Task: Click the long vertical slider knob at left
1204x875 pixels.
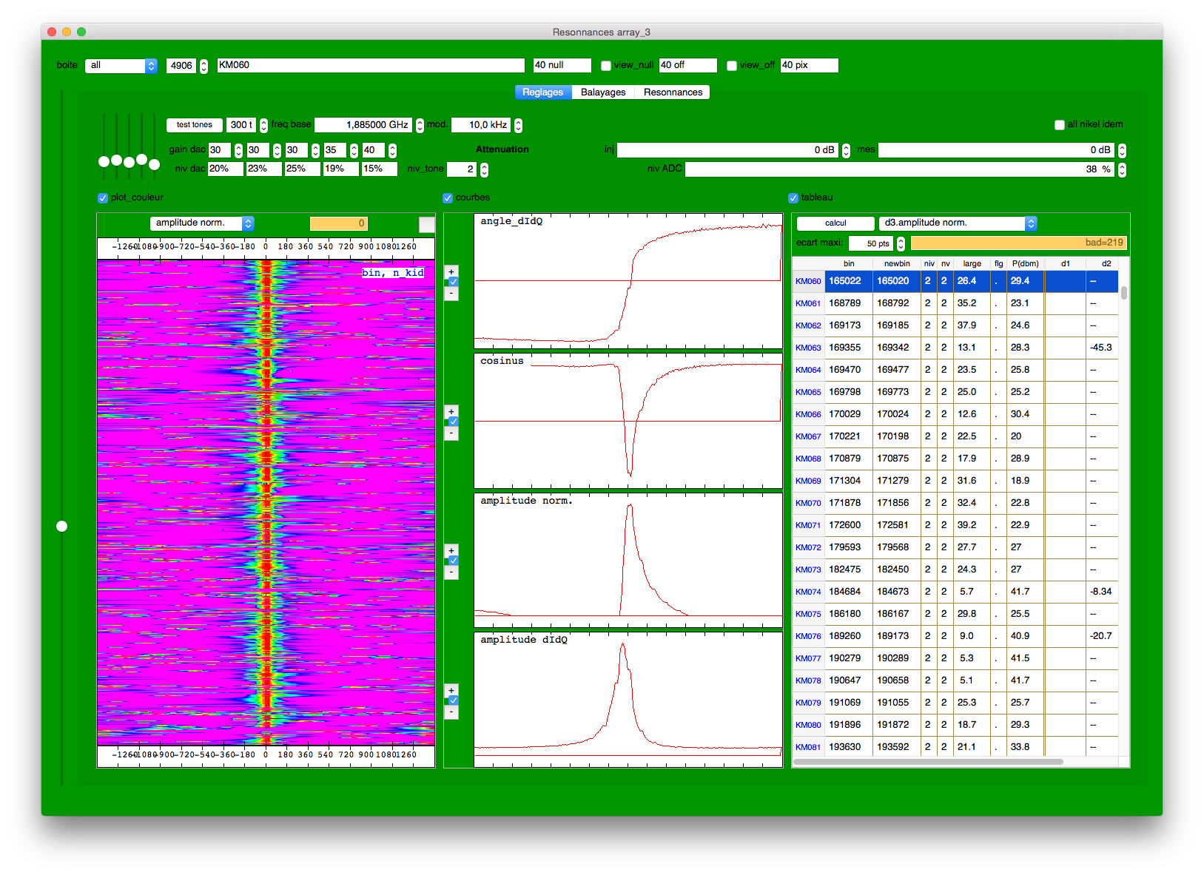Action: point(62,526)
